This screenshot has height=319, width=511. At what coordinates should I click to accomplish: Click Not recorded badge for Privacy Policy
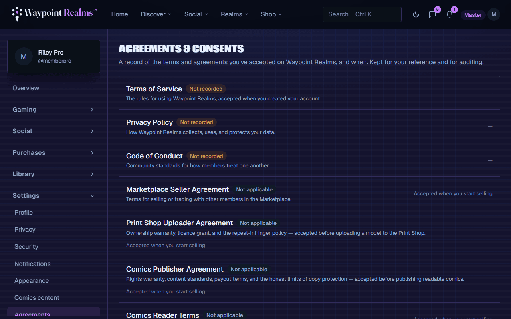tap(196, 122)
